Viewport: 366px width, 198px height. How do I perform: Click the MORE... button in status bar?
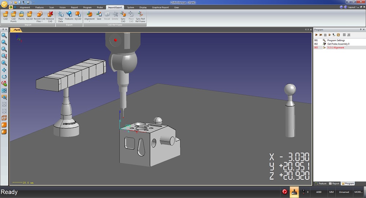358,192
